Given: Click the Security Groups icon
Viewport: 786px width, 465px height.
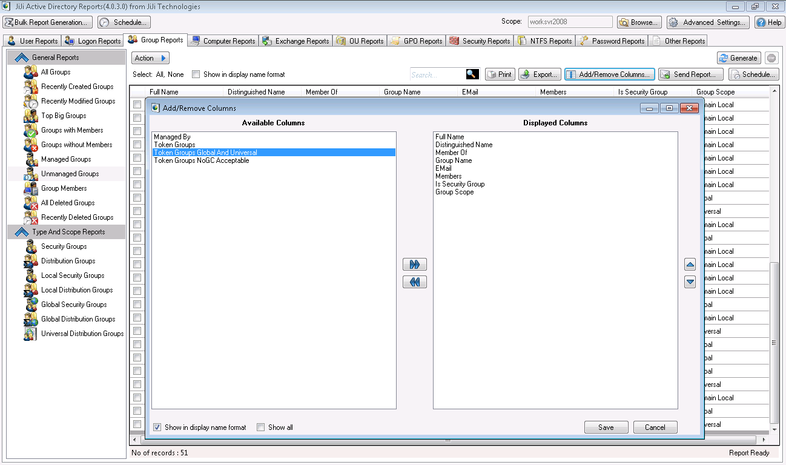Looking at the screenshot, I should 31,246.
